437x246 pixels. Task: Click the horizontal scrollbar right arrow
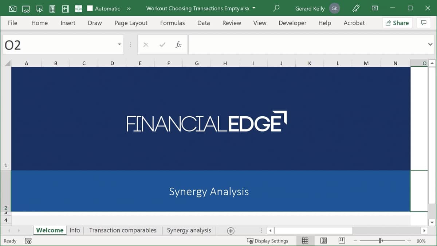click(424, 231)
